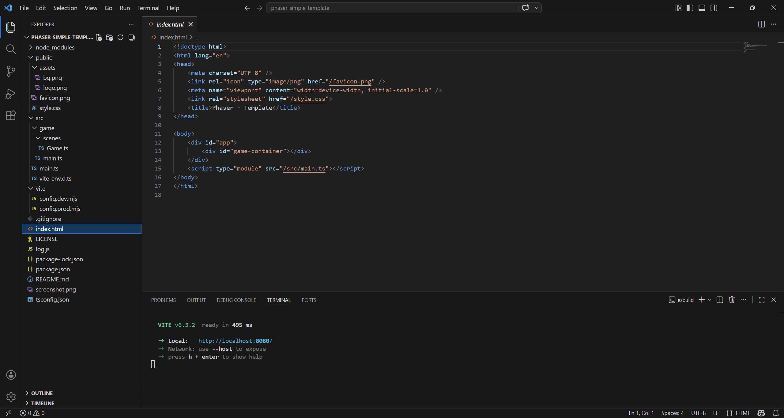The height and width of the screenshot is (418, 784).
Task: Click the New File icon in Explorer
Action: point(99,37)
